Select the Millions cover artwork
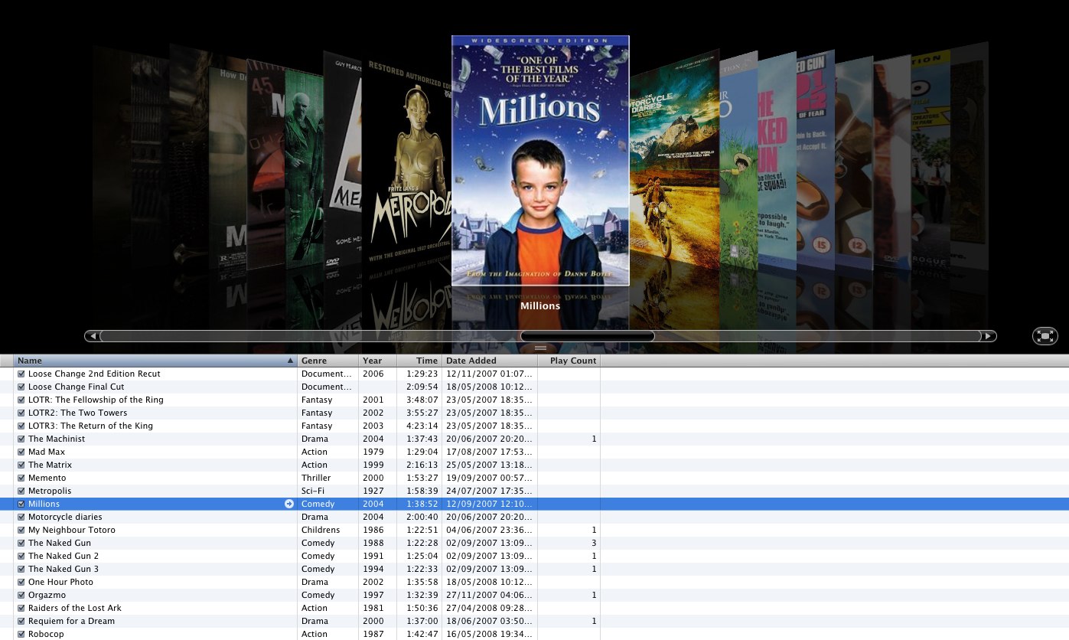1069x640 pixels. pyautogui.click(x=540, y=161)
